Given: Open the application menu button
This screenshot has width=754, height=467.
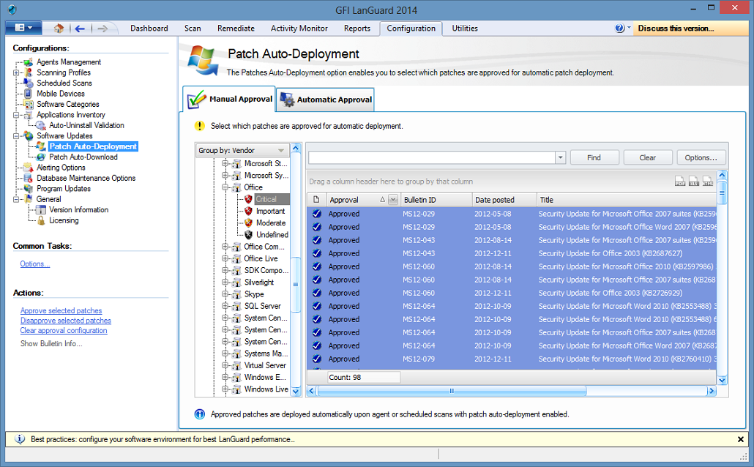Looking at the screenshot, I should point(23,28).
